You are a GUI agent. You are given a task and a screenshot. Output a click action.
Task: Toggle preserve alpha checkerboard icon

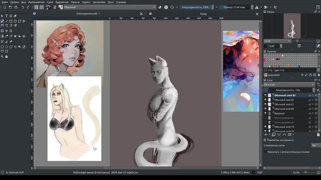tap(166, 7)
